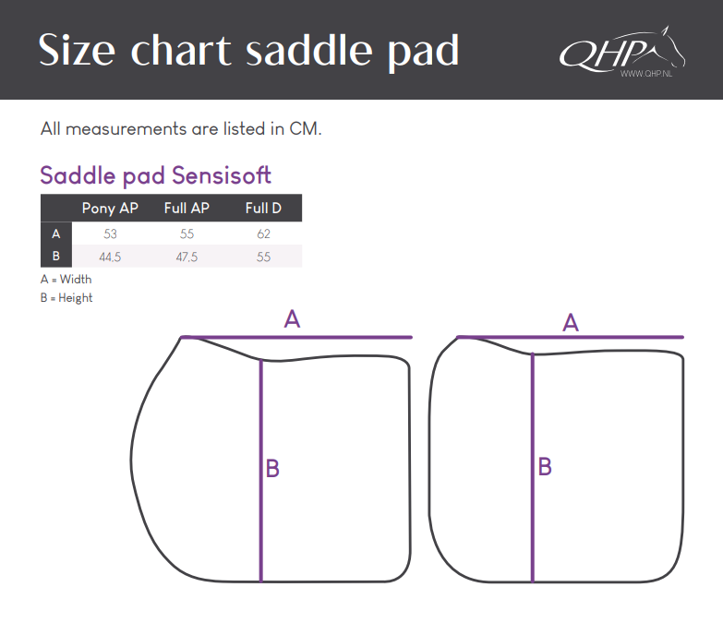The image size is (723, 623).
Task: Click row label A in the table
Action: [56, 234]
